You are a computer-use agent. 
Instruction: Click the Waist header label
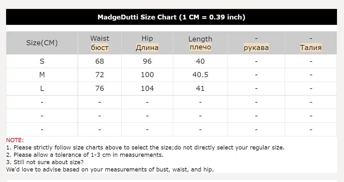(100, 38)
